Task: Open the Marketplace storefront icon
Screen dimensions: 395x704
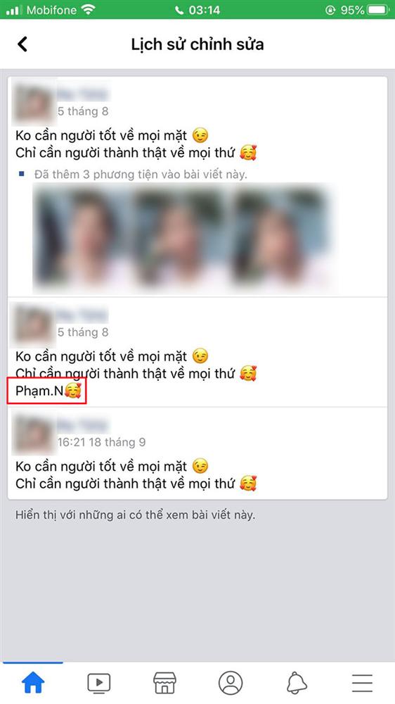Action: 164,683
